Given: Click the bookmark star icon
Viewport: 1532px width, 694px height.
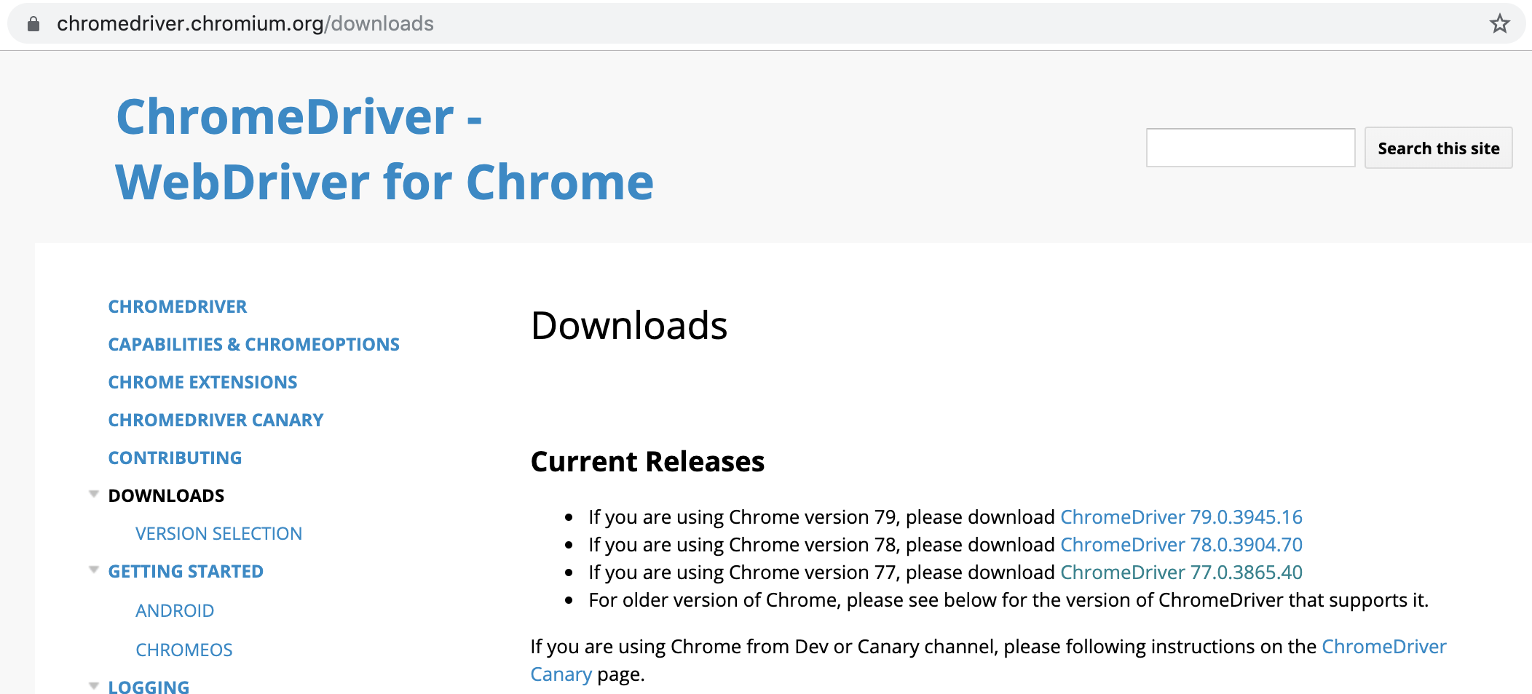Looking at the screenshot, I should (1499, 24).
